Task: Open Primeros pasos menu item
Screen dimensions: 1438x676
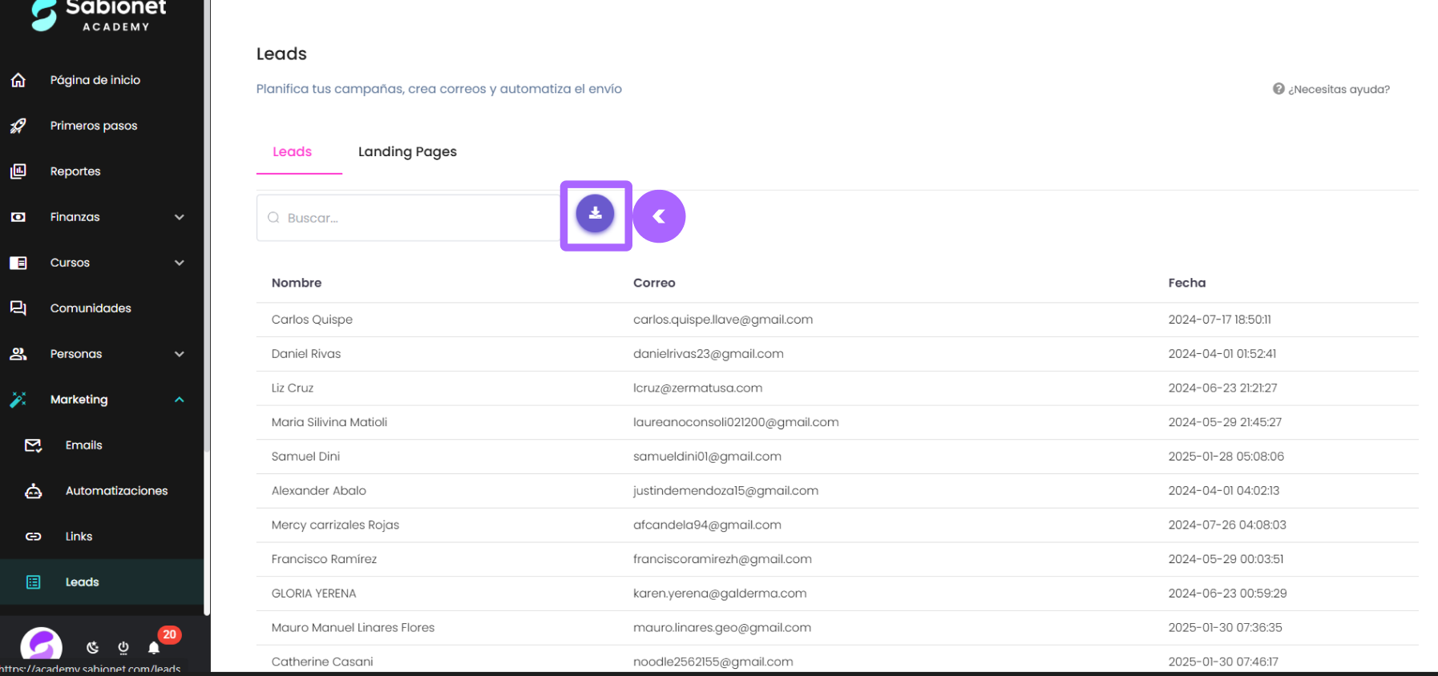Action: [x=94, y=126]
